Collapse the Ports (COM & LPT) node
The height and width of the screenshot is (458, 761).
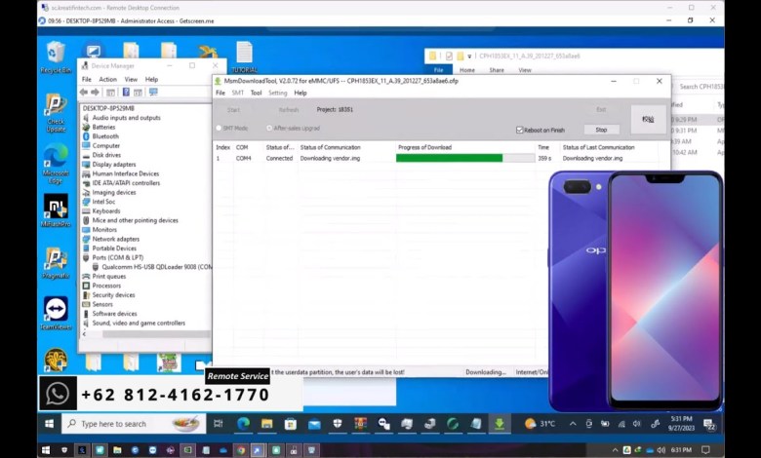84,257
